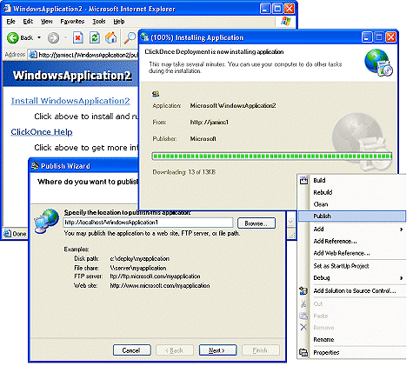The height and width of the screenshot is (366, 413).
Task: Click the Add Solution to Source Control icon
Action: coord(303,290)
